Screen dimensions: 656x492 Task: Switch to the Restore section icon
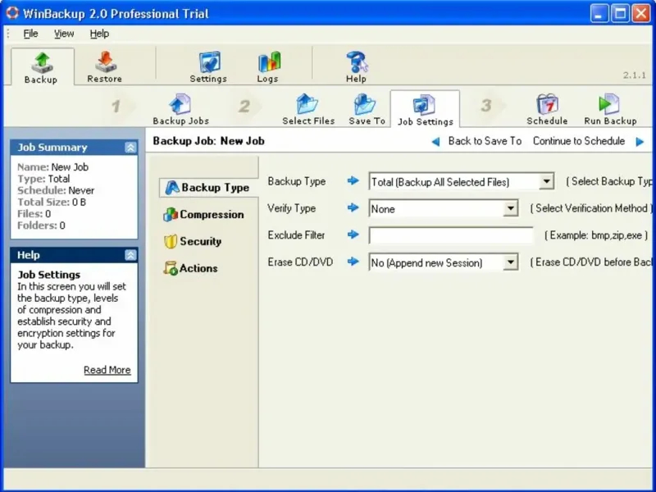click(x=105, y=67)
